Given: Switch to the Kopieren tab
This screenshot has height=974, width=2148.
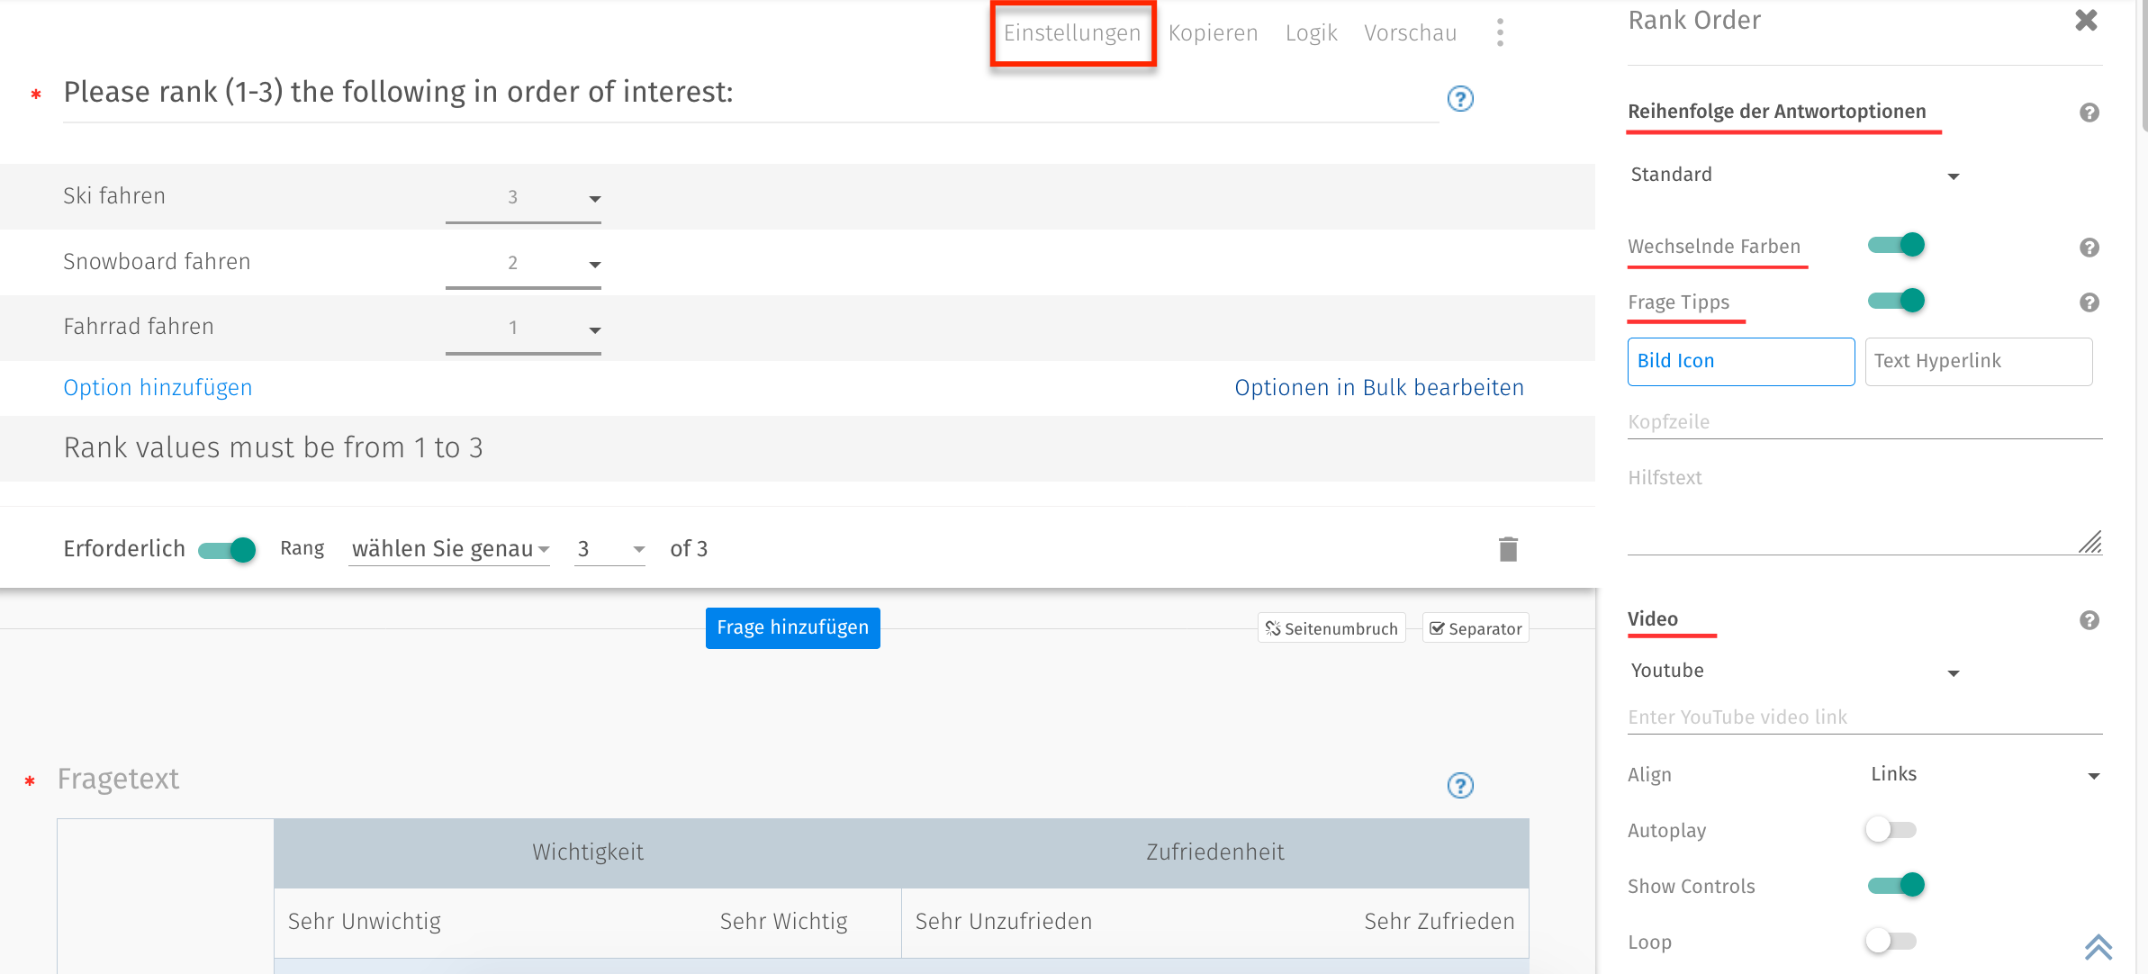Looking at the screenshot, I should (x=1213, y=32).
